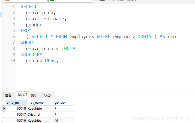Click the word gender on line 4

(34, 25)
